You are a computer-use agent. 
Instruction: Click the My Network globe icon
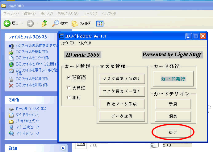11,134
